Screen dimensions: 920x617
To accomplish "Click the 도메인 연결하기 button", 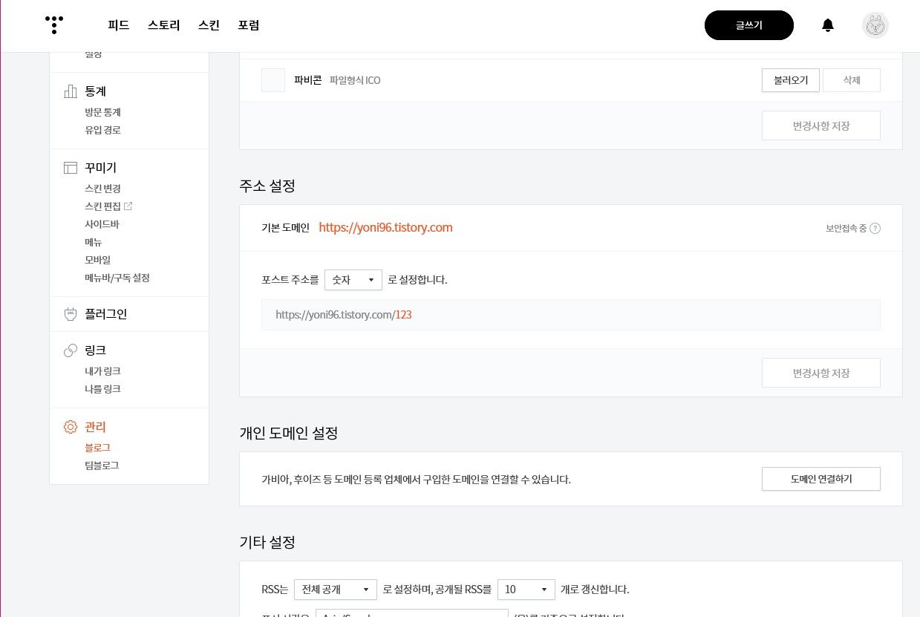I will (x=821, y=479).
